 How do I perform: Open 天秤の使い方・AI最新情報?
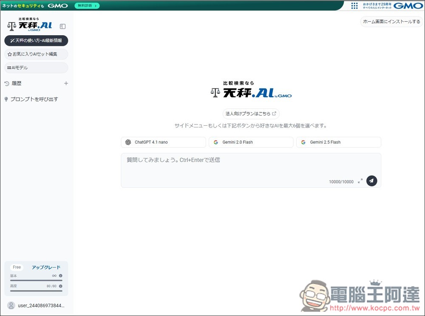[x=36, y=41]
